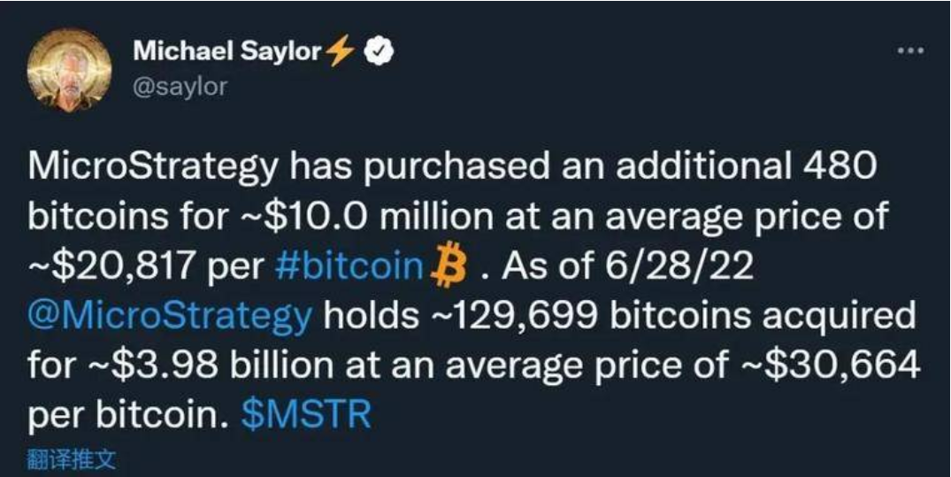This screenshot has width=951, height=477.
Task: Click the ~$20,817 price text
Action: tap(110, 267)
